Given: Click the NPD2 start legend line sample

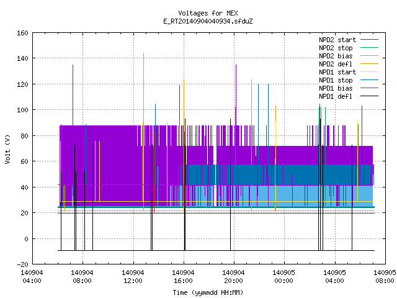Looking at the screenshot, I should [369, 40].
